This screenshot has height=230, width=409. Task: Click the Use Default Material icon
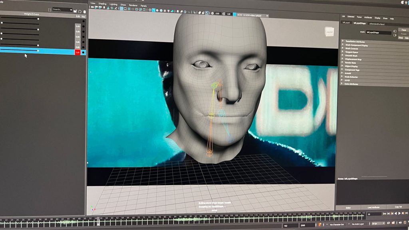pos(157,10)
